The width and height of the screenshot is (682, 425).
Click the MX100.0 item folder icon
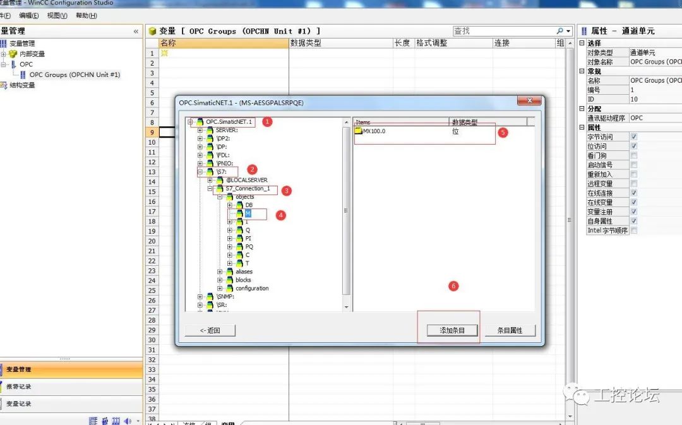click(359, 131)
